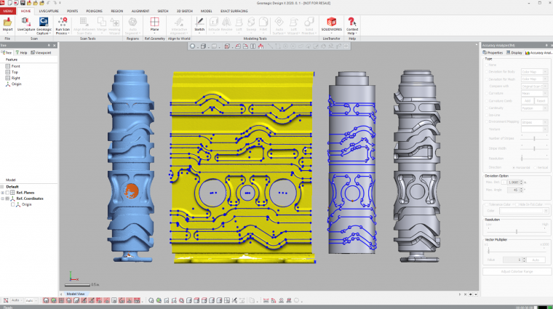Collapse the Ref. Coordinates tree node
The image size is (553, 309).
click(x=4, y=198)
